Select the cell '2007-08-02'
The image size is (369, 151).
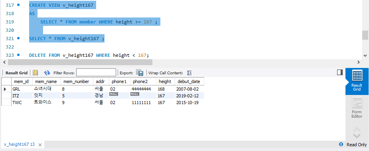click(x=189, y=89)
